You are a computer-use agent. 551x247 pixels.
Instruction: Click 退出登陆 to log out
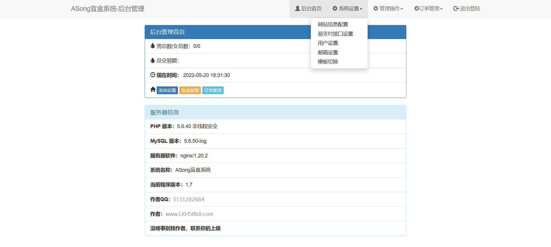(x=467, y=9)
